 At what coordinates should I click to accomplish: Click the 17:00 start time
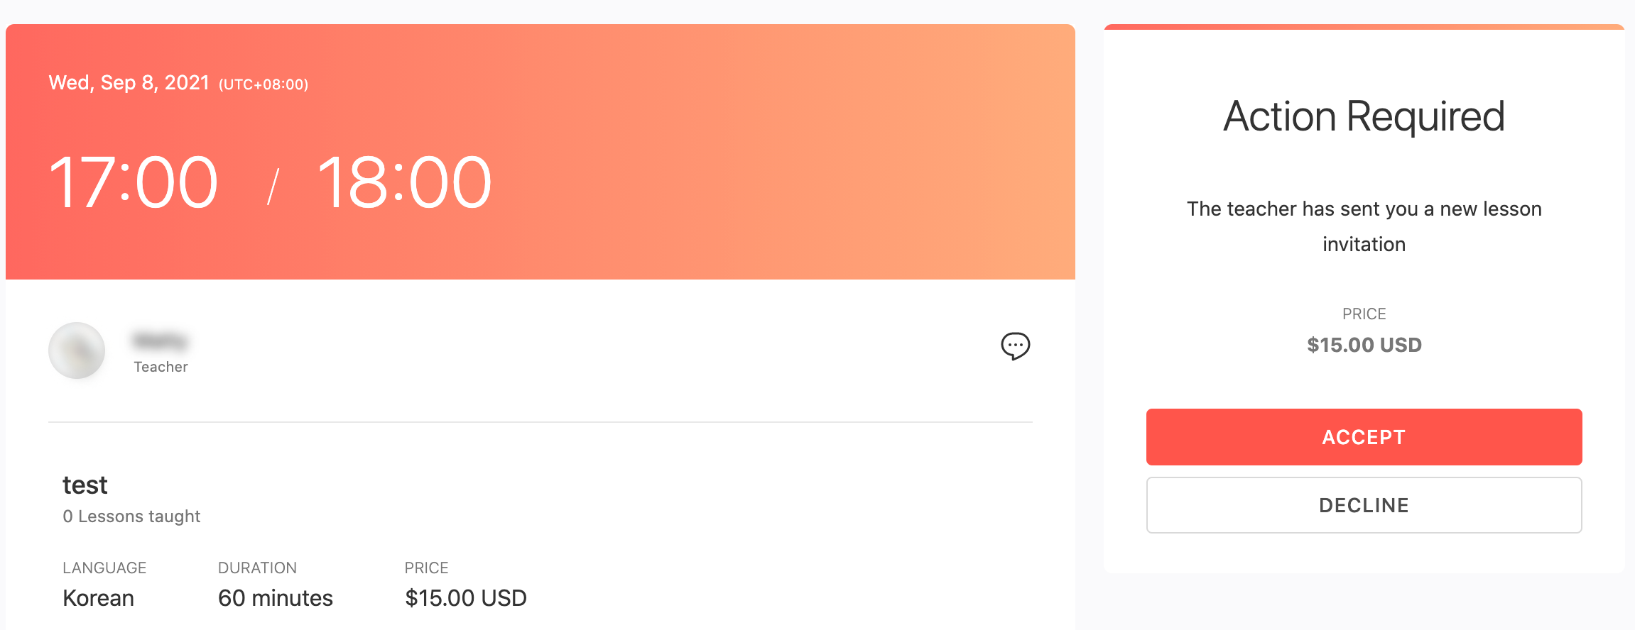tap(134, 183)
